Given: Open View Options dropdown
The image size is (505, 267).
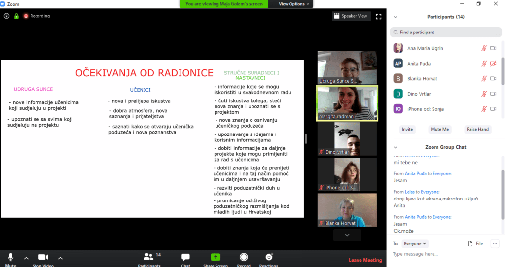Looking at the screenshot, I should (x=294, y=4).
